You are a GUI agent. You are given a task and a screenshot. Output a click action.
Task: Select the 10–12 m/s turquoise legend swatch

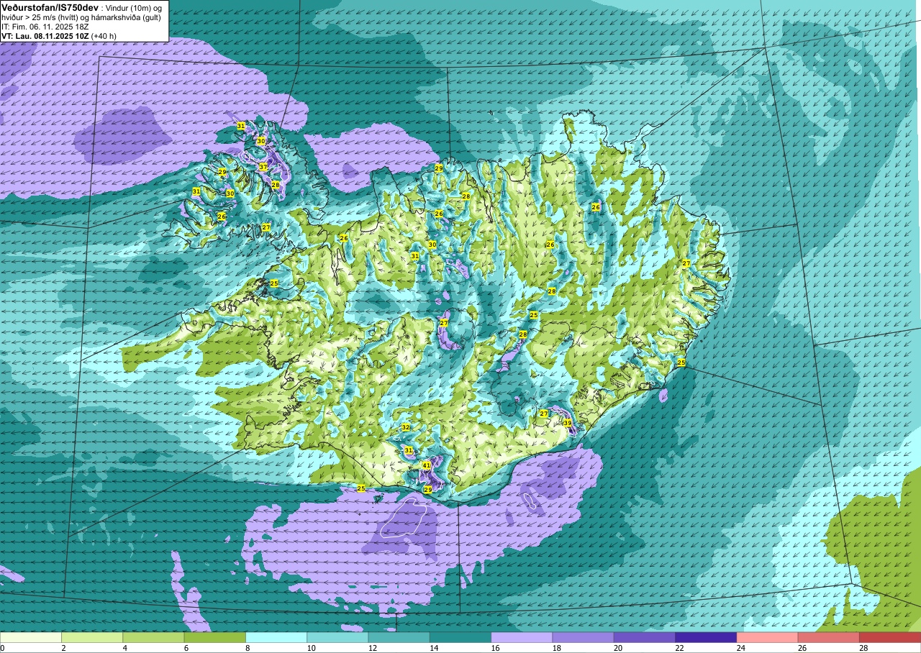pos(337,637)
